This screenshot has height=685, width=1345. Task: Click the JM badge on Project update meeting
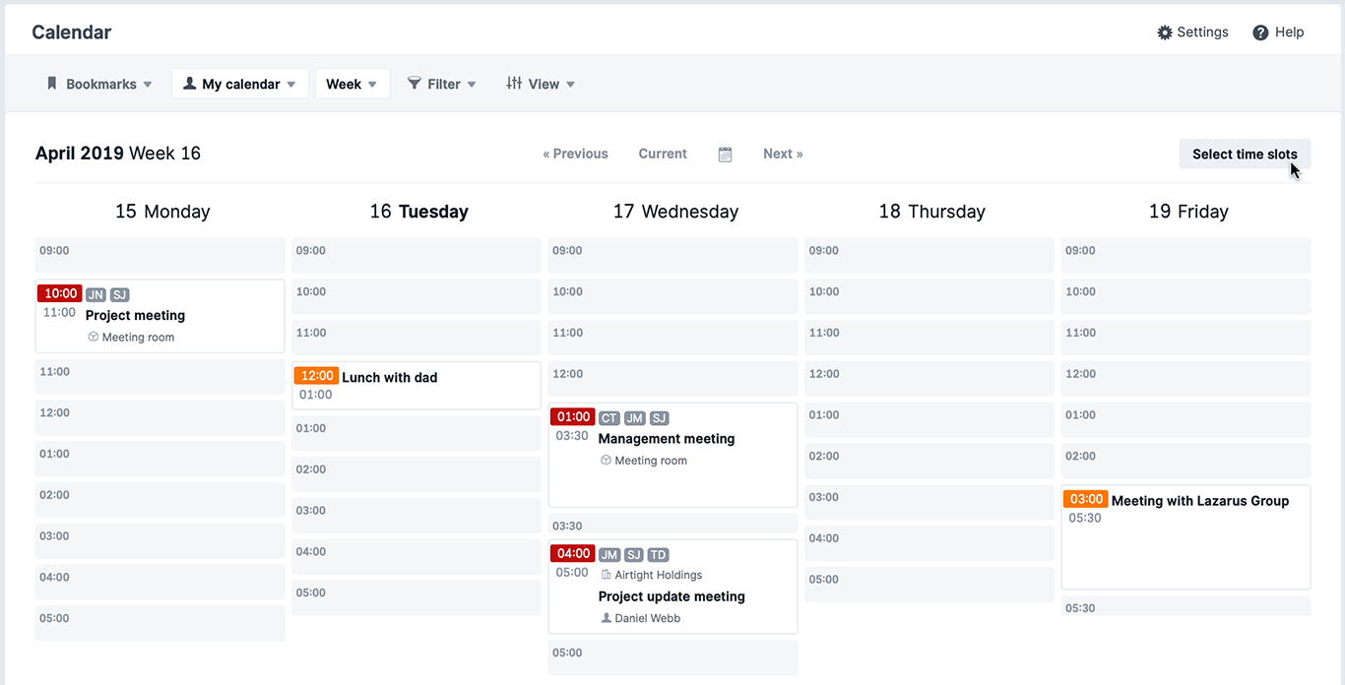pos(609,555)
